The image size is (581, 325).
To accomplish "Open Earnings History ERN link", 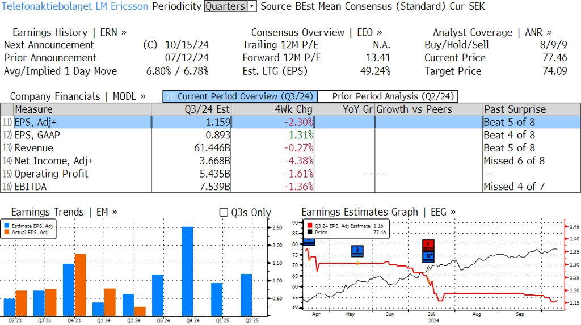I will [x=69, y=32].
